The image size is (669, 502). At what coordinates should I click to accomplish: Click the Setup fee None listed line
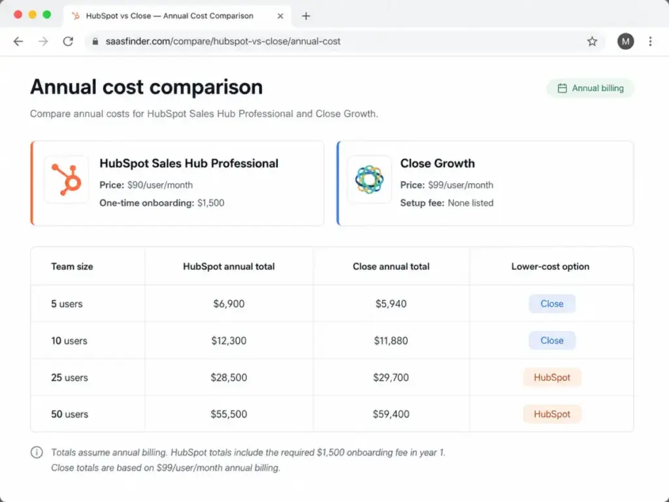447,203
